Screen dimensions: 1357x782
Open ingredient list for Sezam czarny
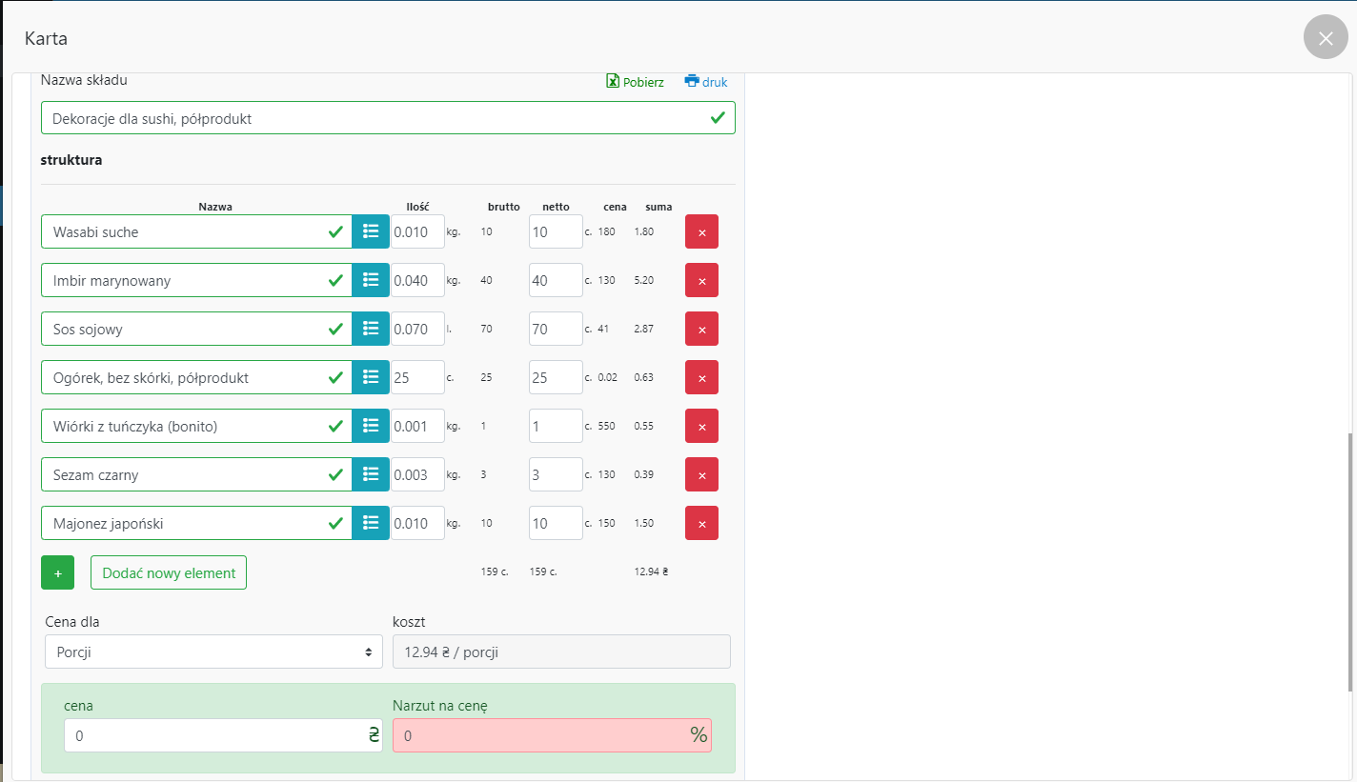(x=371, y=474)
